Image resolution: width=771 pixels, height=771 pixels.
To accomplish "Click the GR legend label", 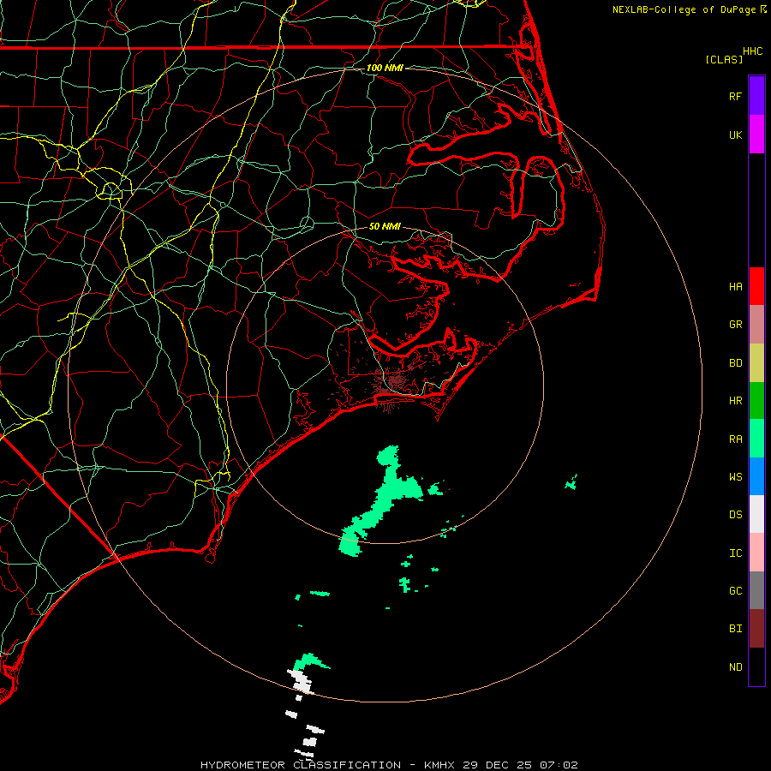I will click(x=735, y=325).
